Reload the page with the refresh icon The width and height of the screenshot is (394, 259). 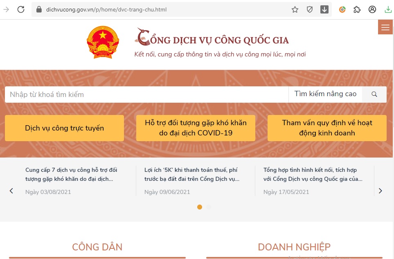click(x=21, y=9)
